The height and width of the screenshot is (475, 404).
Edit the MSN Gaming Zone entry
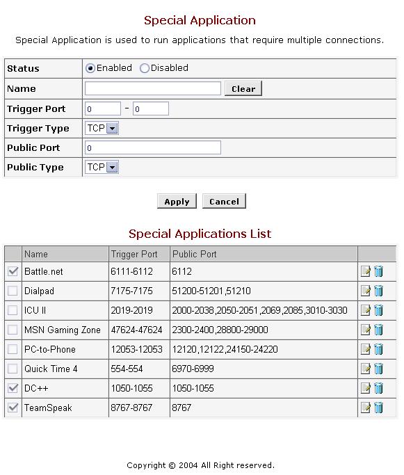click(366, 330)
